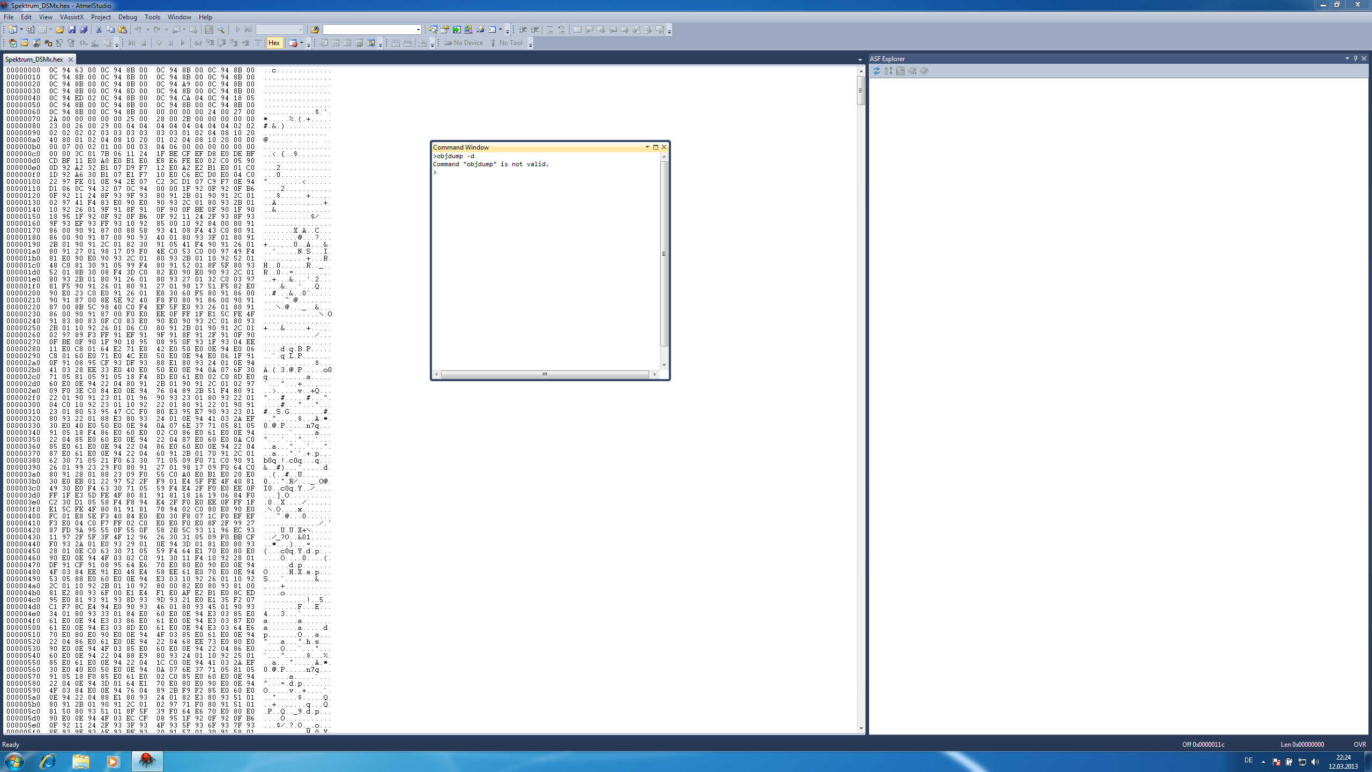Click the Find magnifier icon in the toolbar
The width and height of the screenshot is (1372, 772).
pos(221,30)
